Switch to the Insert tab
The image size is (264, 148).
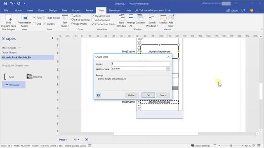tap(30, 10)
